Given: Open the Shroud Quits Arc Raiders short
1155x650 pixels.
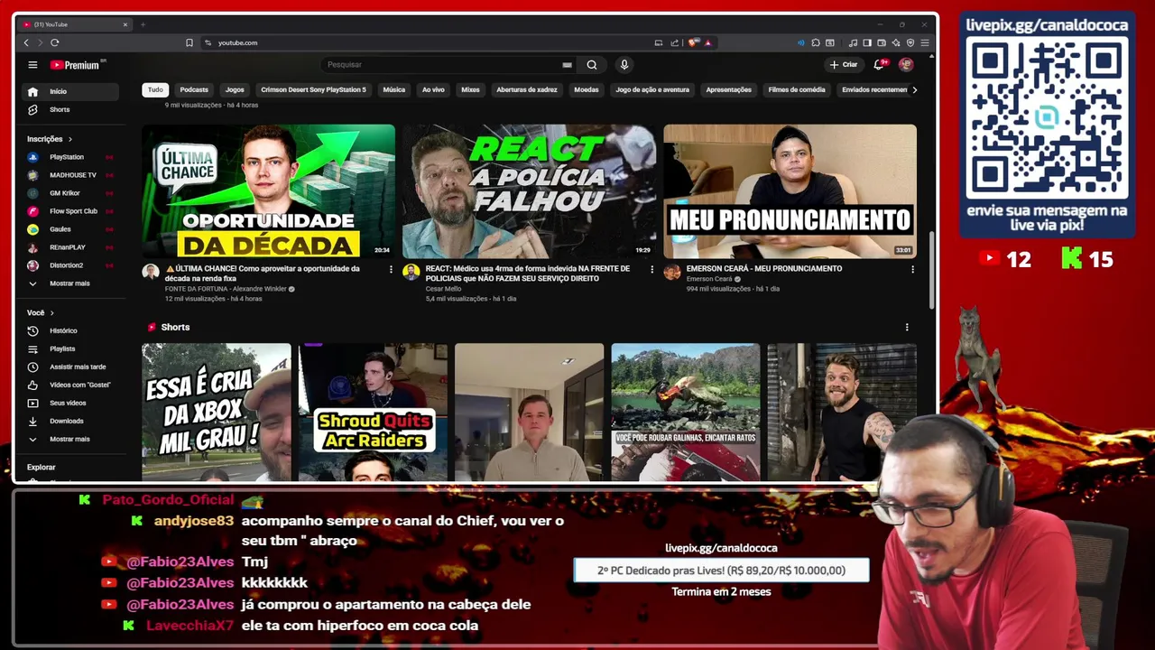Looking at the screenshot, I should click(373, 412).
